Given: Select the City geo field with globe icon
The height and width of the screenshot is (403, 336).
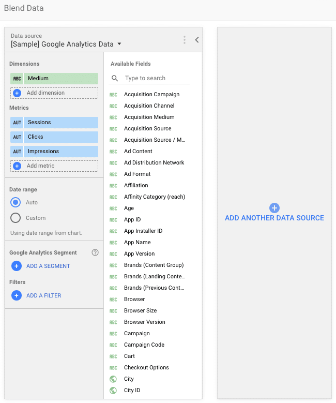Looking at the screenshot, I should [129, 379].
